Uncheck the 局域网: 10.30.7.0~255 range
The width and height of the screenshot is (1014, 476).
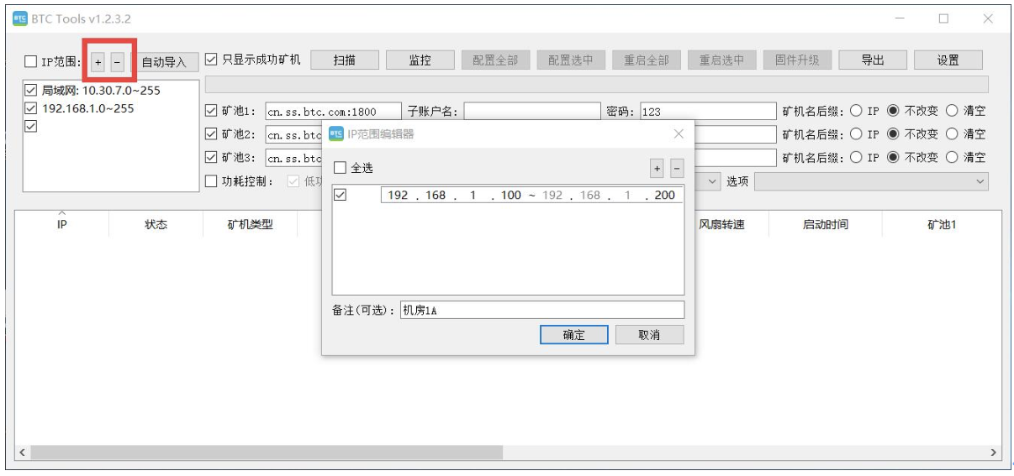(x=31, y=90)
